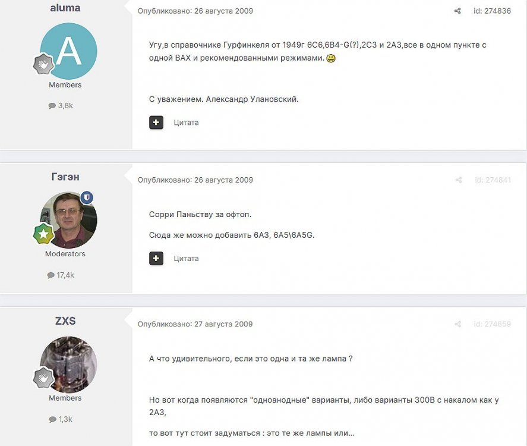
Task: Click ZXS's tube photo avatar
Action: (x=68, y=364)
